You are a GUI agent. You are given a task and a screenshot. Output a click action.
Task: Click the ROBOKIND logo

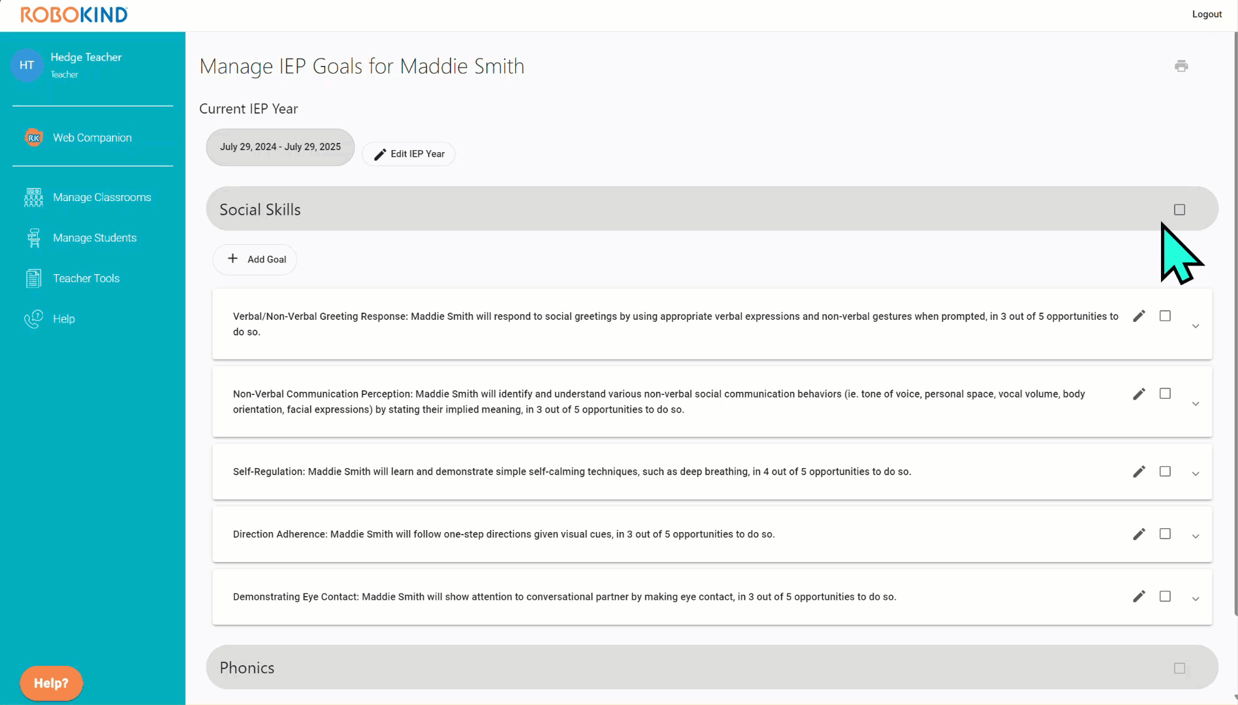(74, 14)
